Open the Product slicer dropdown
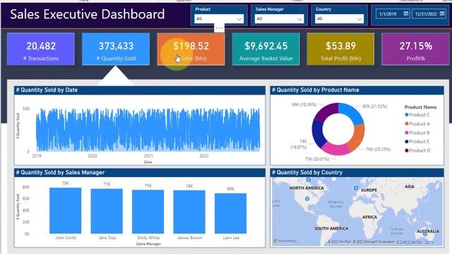 click(x=218, y=19)
